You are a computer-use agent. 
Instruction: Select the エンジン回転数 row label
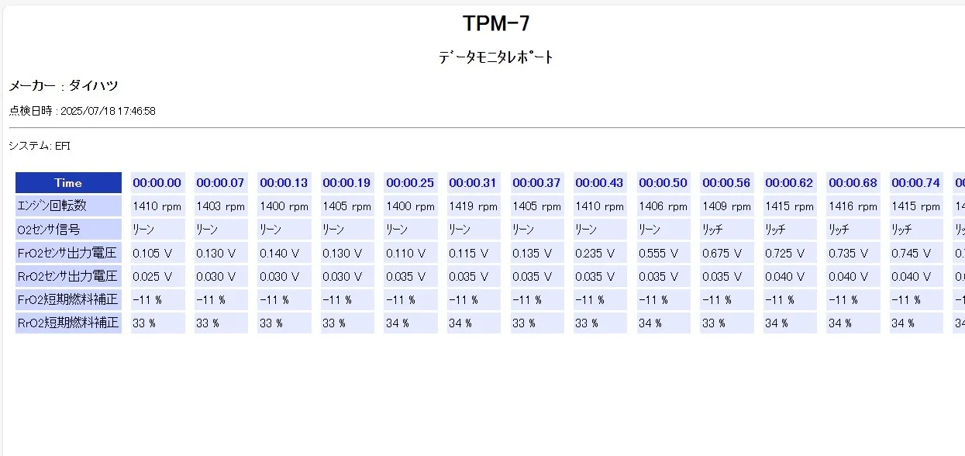[68, 206]
